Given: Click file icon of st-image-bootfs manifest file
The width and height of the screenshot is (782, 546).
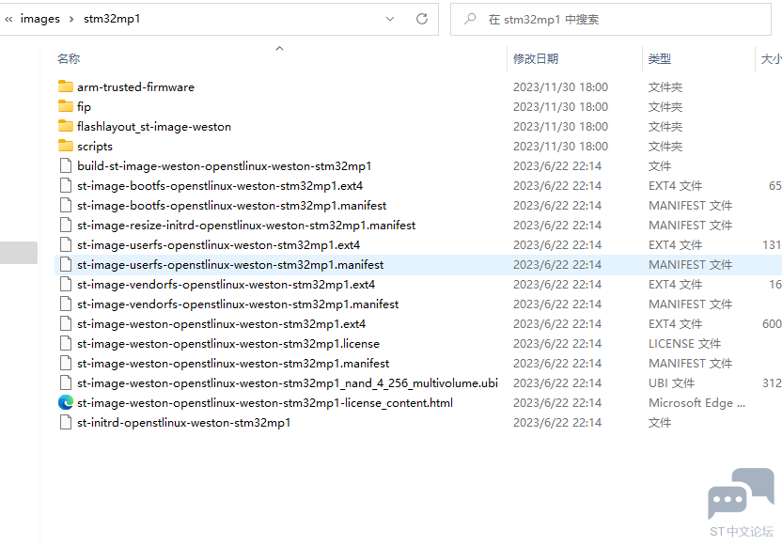Looking at the screenshot, I should (66, 205).
